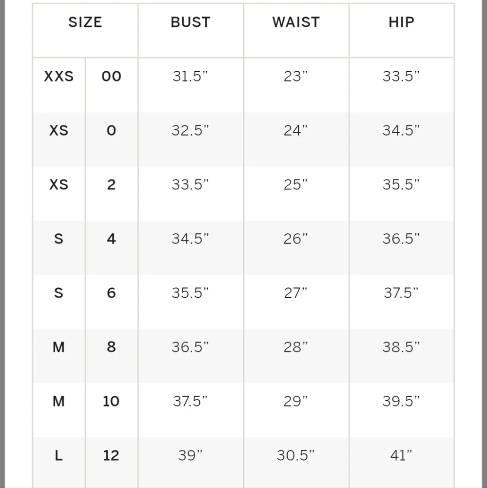
Task: Select the numeric size 4 cell
Action: (111, 239)
